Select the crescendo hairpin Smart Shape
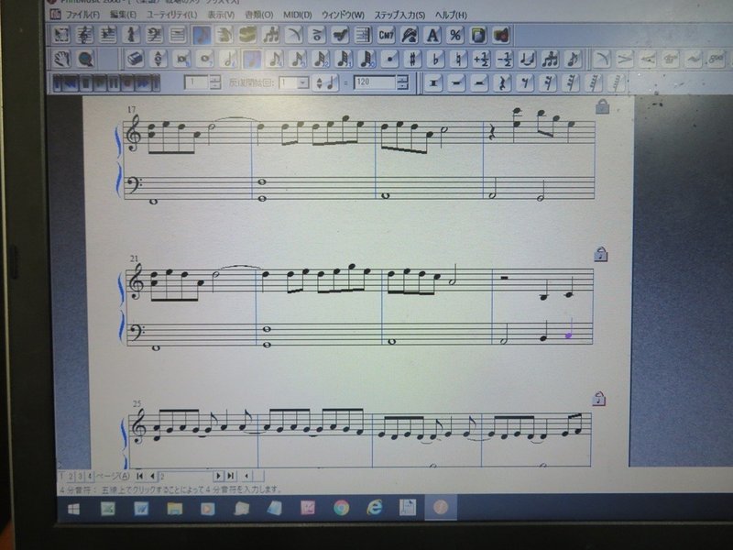Screen dimensions: 733x550 pos(648,59)
